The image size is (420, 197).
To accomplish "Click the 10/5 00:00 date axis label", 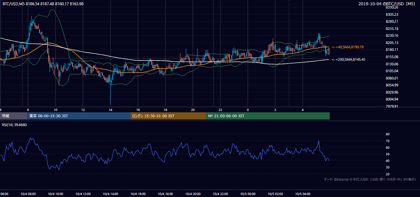I will 248,194.
